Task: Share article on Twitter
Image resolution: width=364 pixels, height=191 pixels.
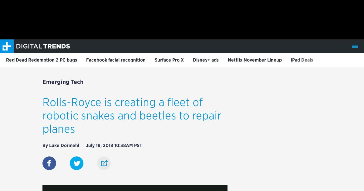Action: pos(76,163)
